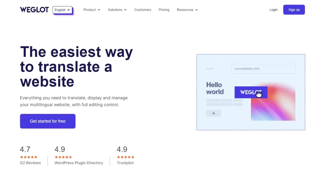
Task: Open the English language selector
Action: (62, 10)
